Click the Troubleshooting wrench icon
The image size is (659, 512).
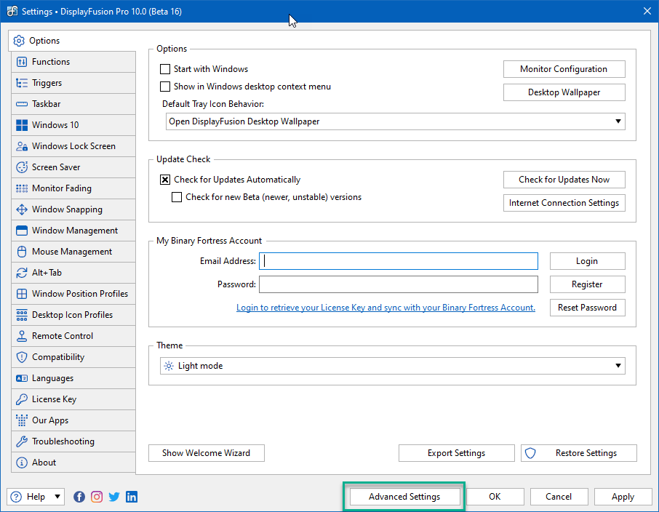(x=21, y=441)
